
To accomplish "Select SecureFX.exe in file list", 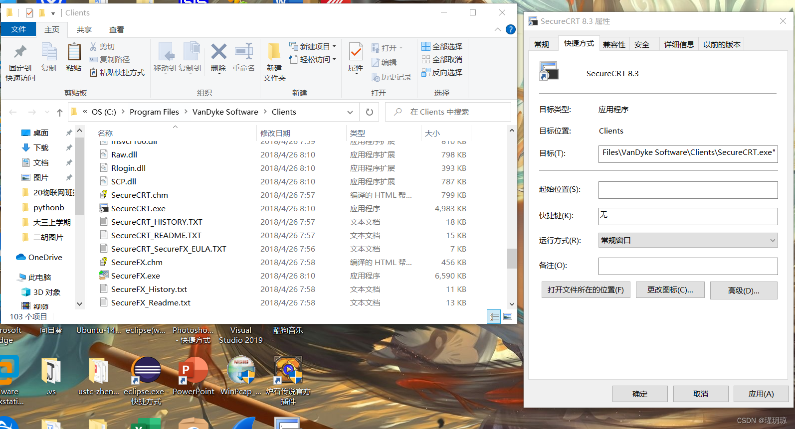I will click(135, 276).
